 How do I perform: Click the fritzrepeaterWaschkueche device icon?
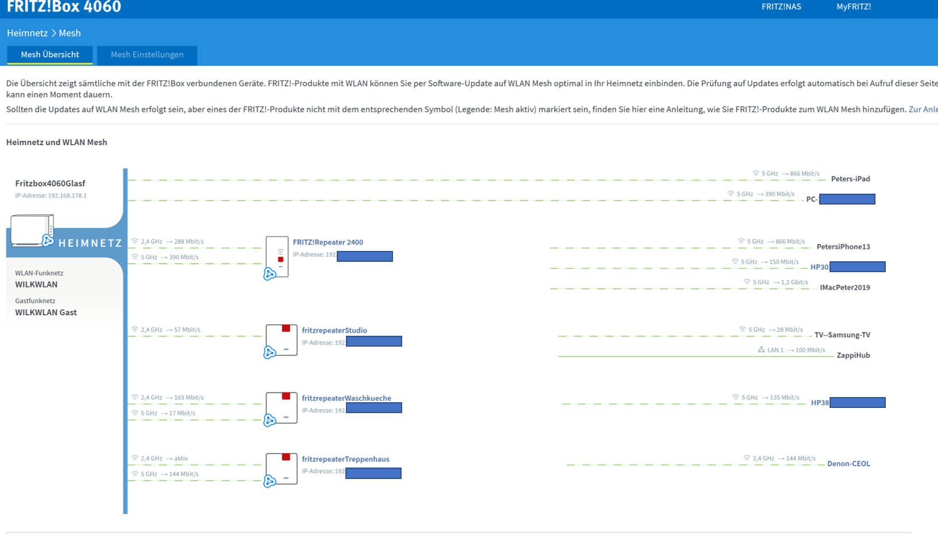(282, 407)
